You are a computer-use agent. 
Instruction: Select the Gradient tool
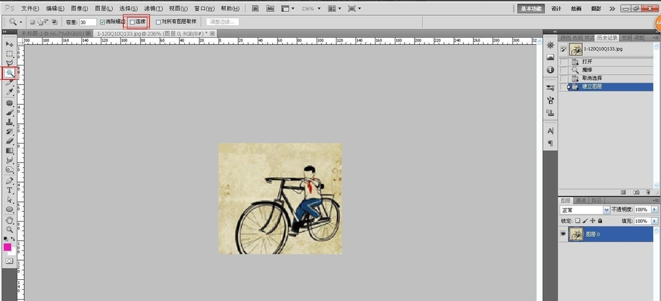(x=9, y=151)
